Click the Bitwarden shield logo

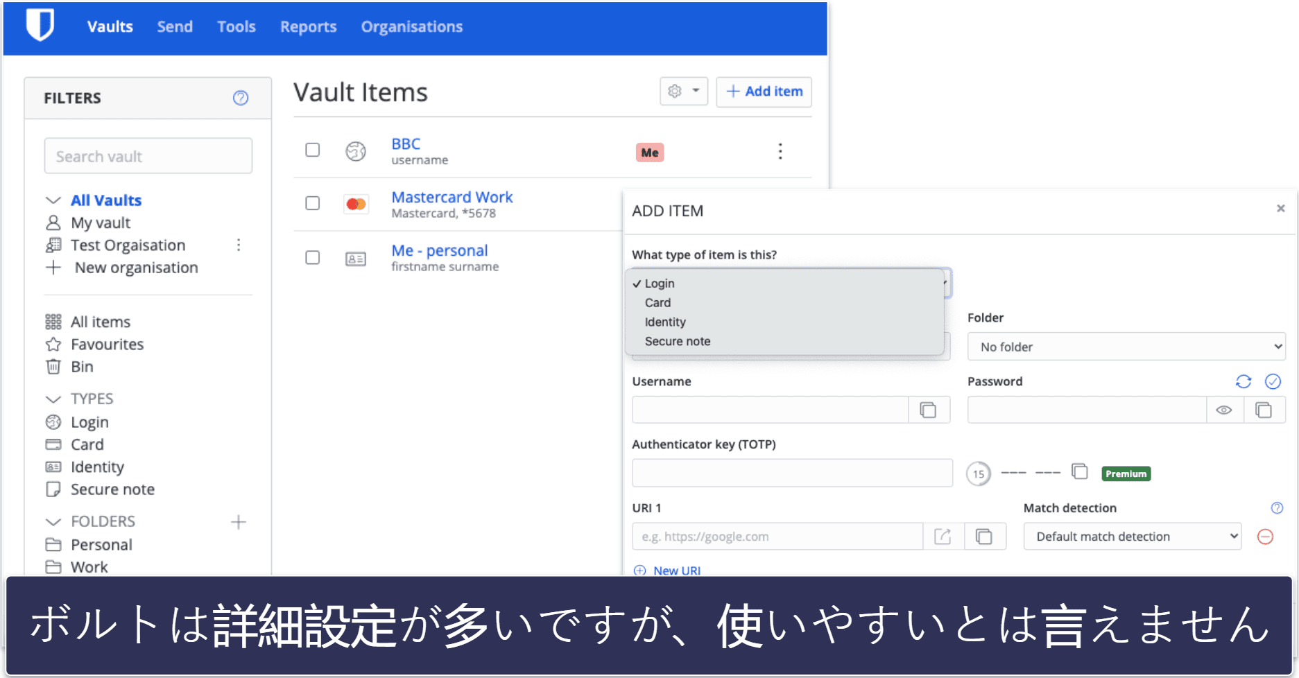40,26
